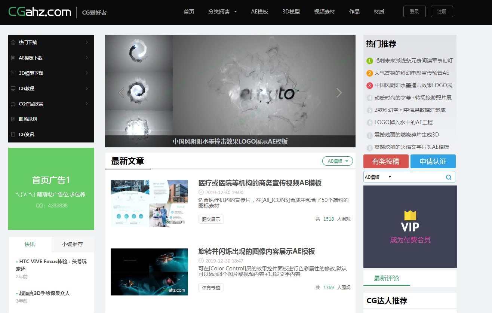Click the CG资讯 document icon

tap(13, 134)
